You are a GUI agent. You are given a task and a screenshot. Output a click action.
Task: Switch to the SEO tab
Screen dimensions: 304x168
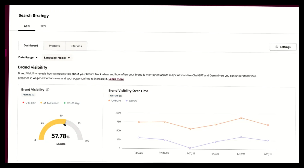[x=43, y=26]
